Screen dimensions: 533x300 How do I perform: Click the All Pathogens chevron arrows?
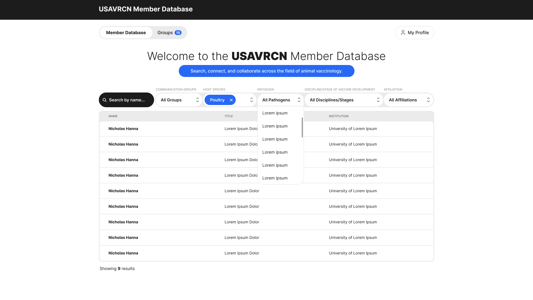tap(299, 100)
